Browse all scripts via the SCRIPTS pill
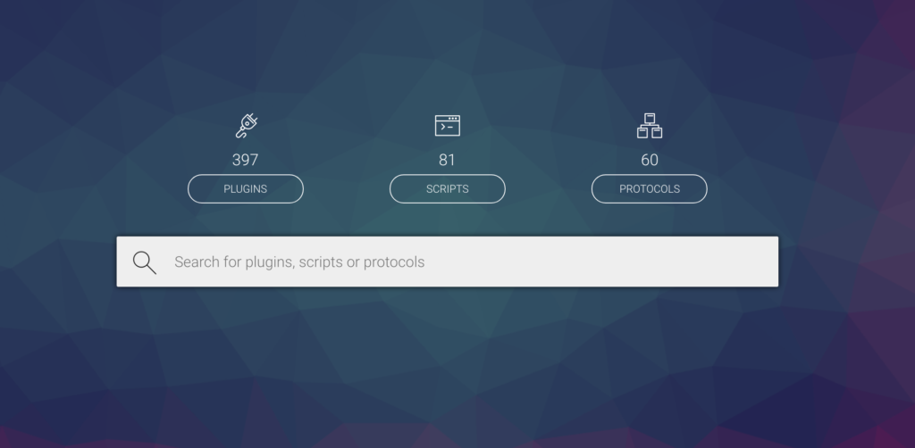Screen dimensions: 915x448 point(448,189)
